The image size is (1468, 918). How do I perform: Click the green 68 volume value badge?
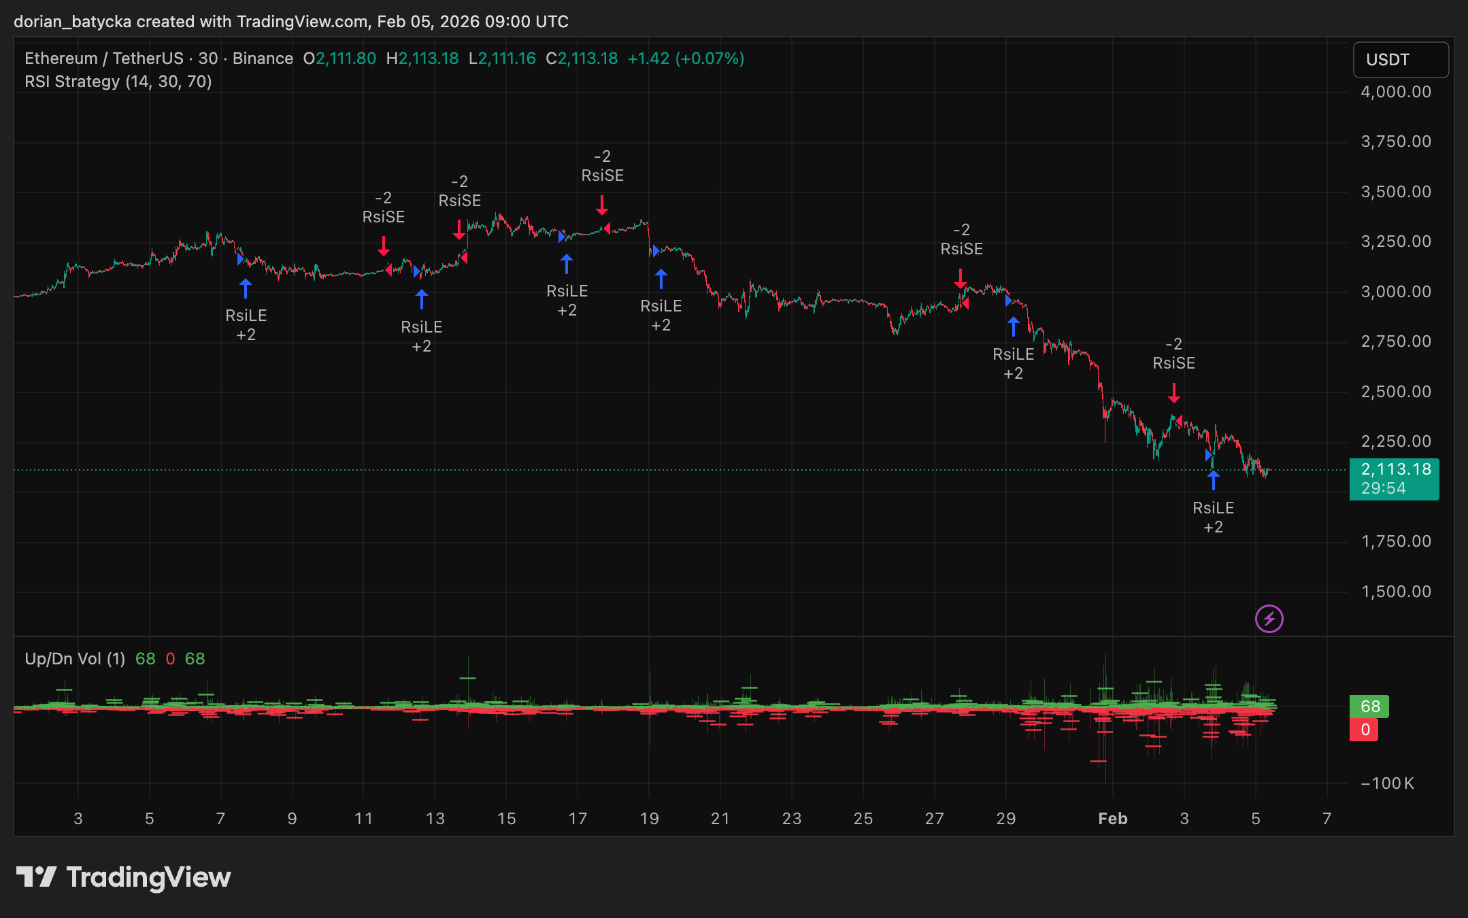click(x=1369, y=706)
